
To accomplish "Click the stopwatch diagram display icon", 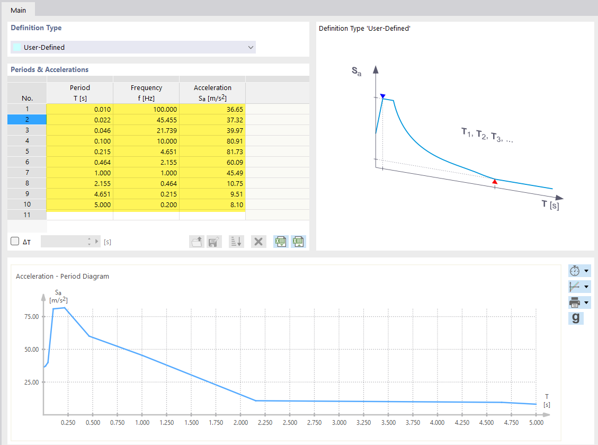I will (x=575, y=270).
